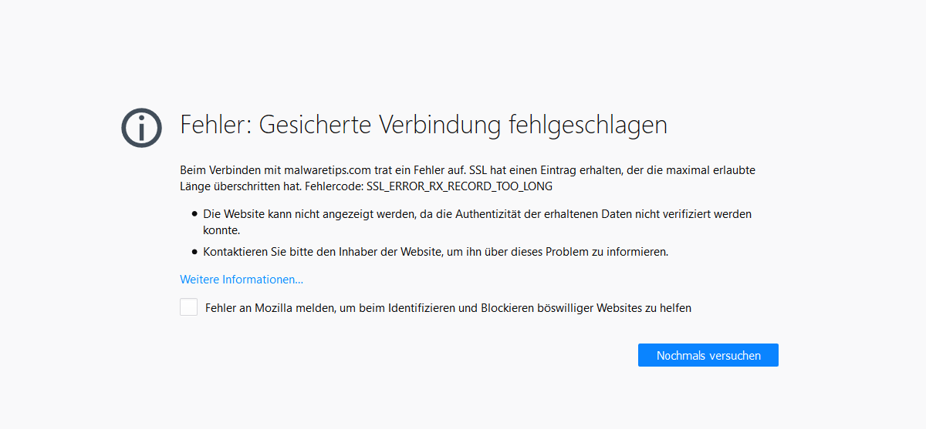This screenshot has width=926, height=429.
Task: Open the "Weitere Informationen…" link
Action: (x=242, y=280)
